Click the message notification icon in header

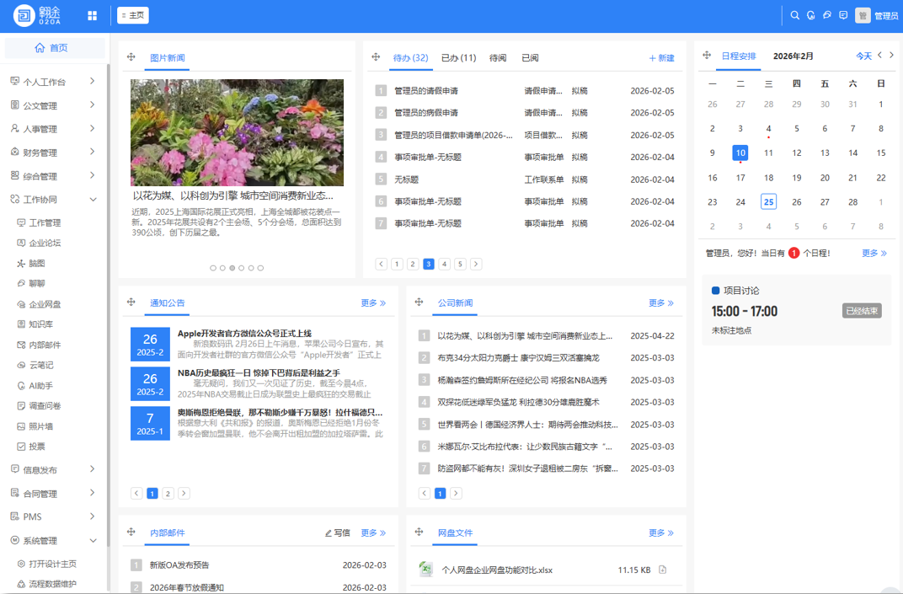click(x=843, y=15)
